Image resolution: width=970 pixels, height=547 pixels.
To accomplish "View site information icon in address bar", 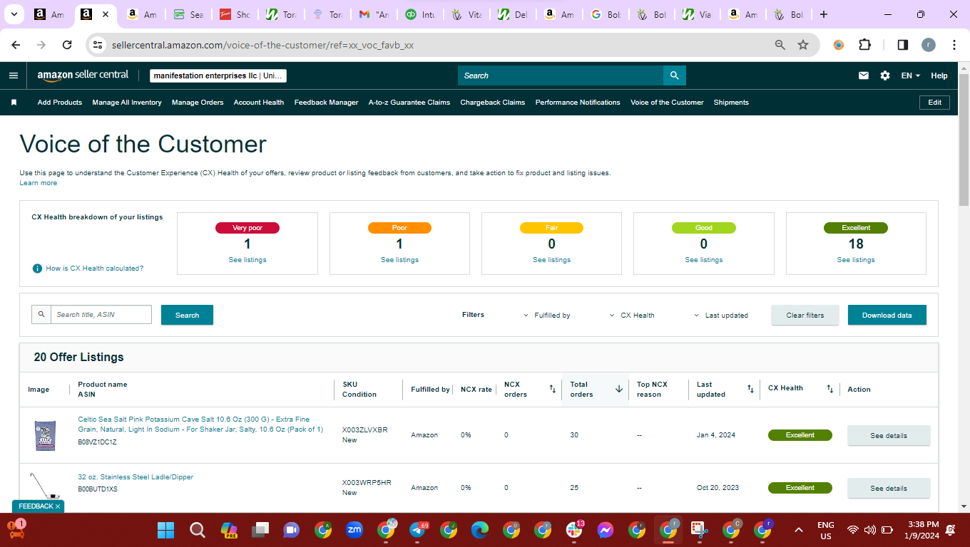I will click(x=98, y=45).
